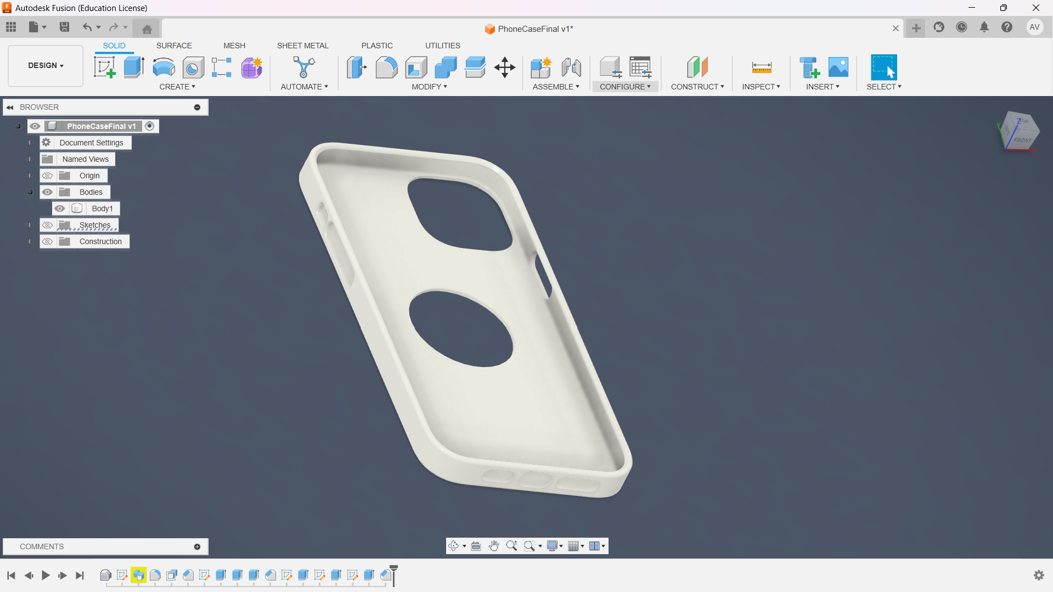
Task: Start the Fillet tool in Modify
Action: point(387,67)
